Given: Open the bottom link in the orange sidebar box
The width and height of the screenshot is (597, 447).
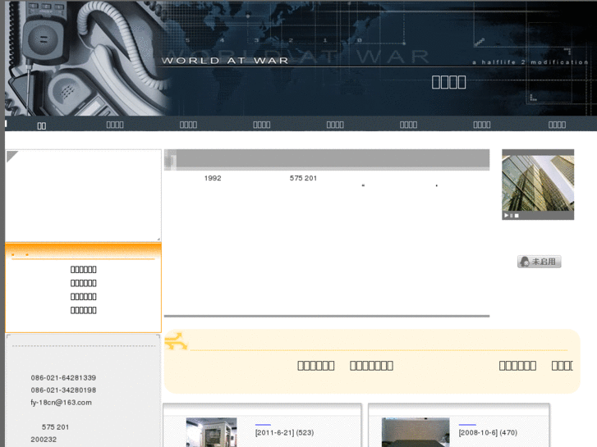Looking at the screenshot, I should tap(84, 310).
